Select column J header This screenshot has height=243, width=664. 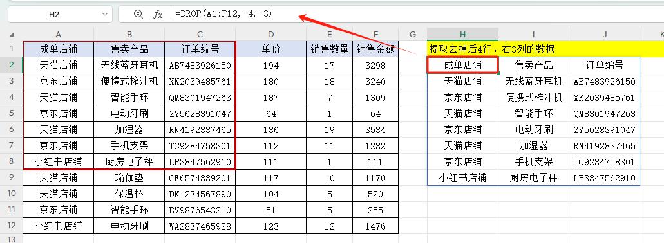[x=605, y=35]
